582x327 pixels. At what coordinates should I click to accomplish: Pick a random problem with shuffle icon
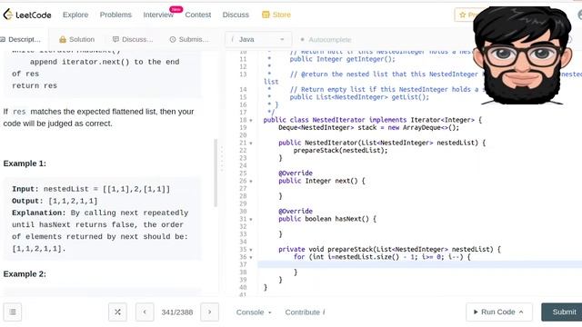(117, 312)
